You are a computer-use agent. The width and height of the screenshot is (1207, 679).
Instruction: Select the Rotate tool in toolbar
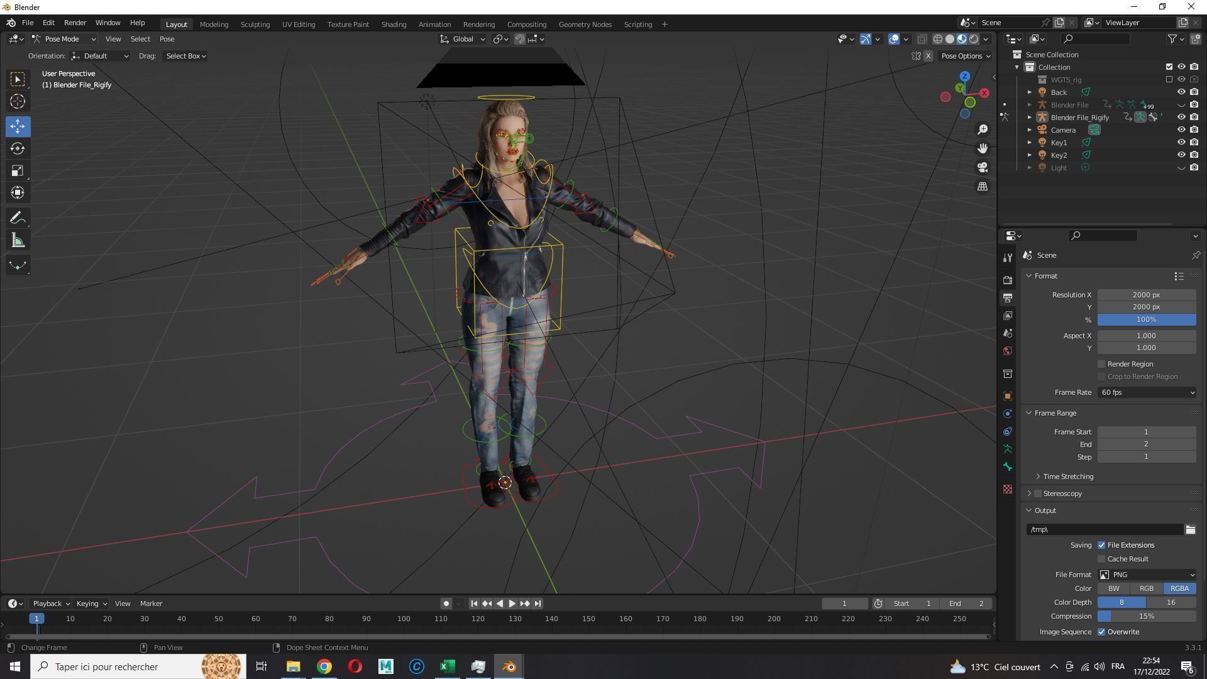(x=18, y=148)
